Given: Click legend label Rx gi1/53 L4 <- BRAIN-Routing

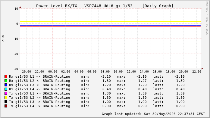Looking at the screenshot, I should tap(39, 89).
